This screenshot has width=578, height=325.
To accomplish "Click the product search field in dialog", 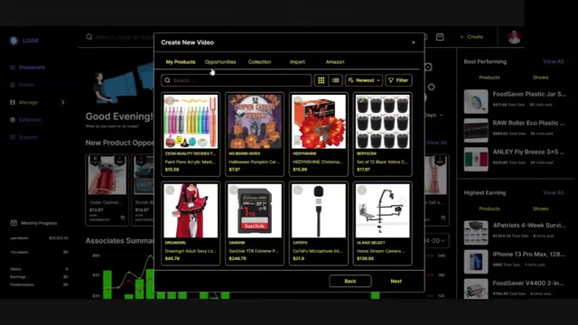I will tap(237, 80).
